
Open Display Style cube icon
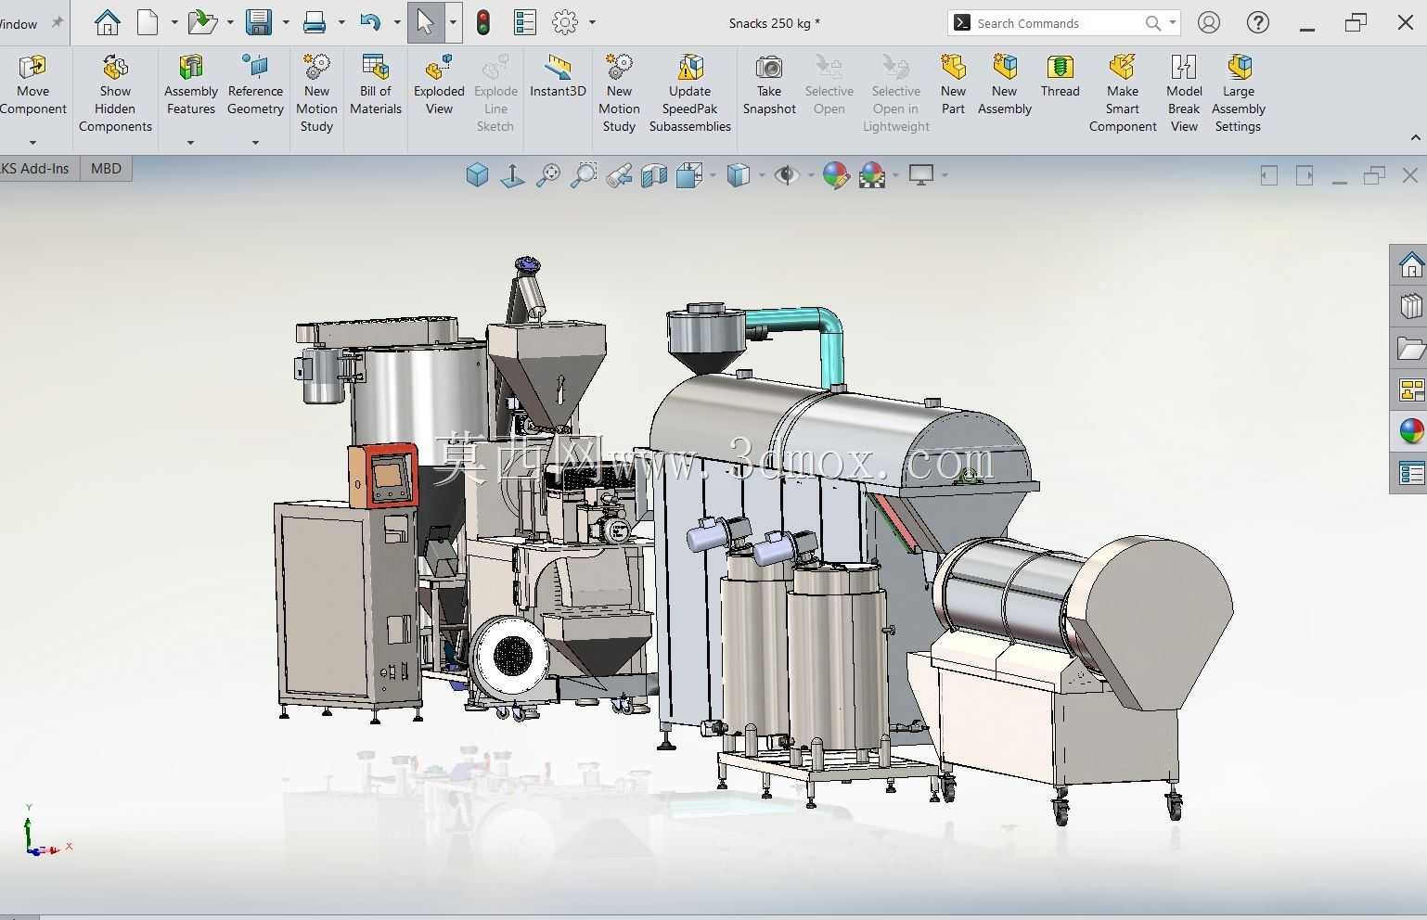click(739, 174)
